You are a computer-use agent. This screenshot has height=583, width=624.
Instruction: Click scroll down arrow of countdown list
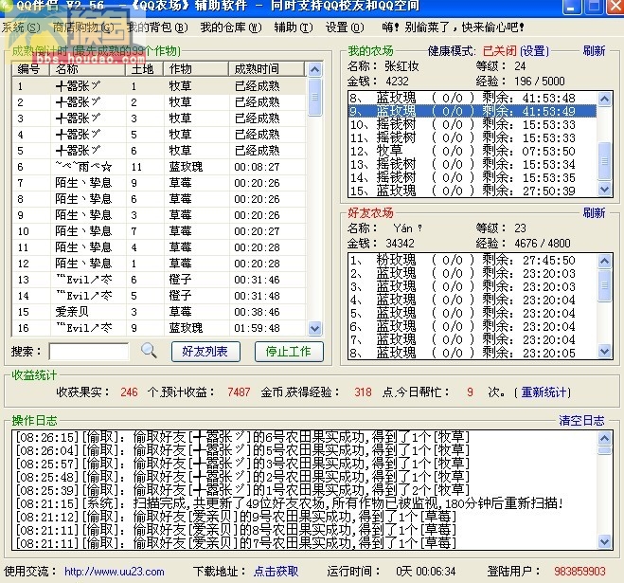314,328
